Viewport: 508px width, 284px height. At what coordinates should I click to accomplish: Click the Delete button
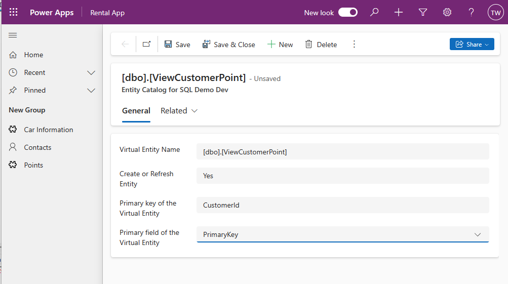321,45
